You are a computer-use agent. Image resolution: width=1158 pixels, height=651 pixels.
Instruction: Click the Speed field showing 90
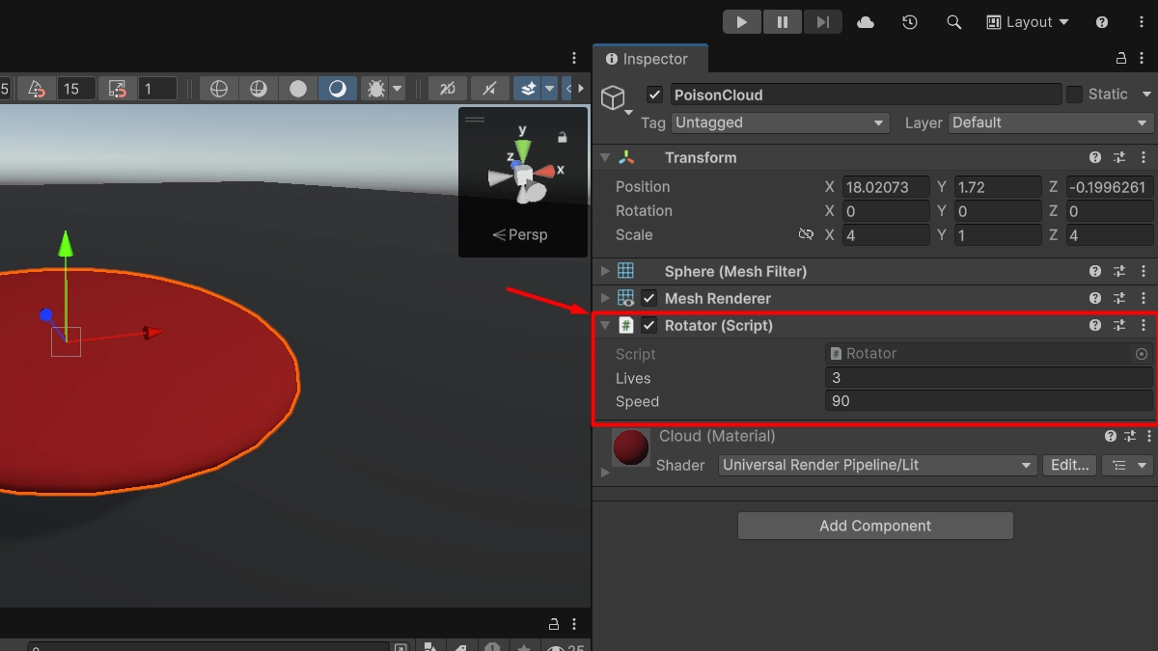[989, 401]
